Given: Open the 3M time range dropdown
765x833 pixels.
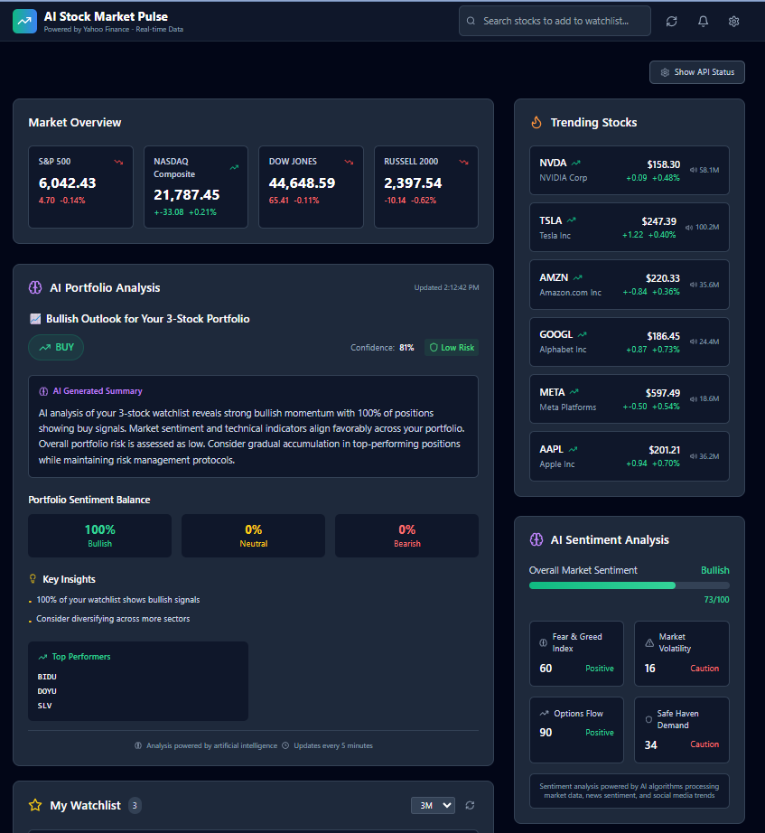Looking at the screenshot, I should click(x=433, y=805).
